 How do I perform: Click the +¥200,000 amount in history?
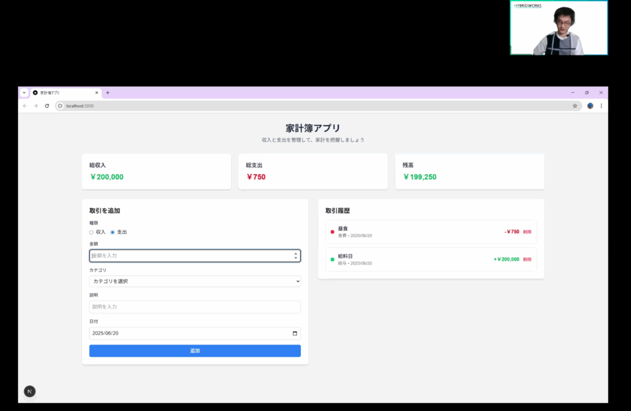[507, 260]
